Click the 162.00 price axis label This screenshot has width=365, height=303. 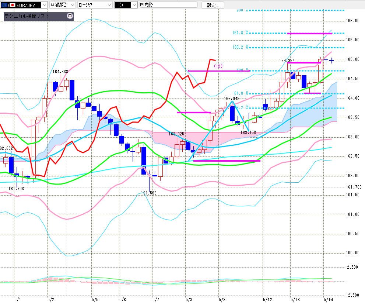click(x=353, y=176)
